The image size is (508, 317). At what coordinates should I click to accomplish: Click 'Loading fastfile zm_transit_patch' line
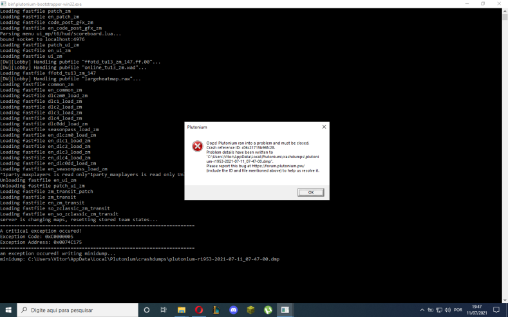click(46, 192)
